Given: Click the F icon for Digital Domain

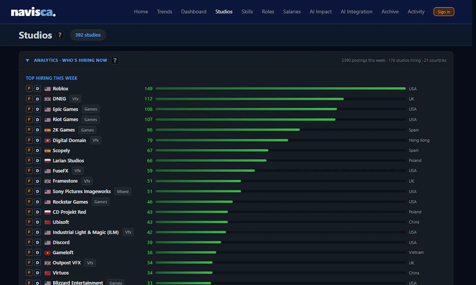Looking at the screenshot, I should pos(29,140).
